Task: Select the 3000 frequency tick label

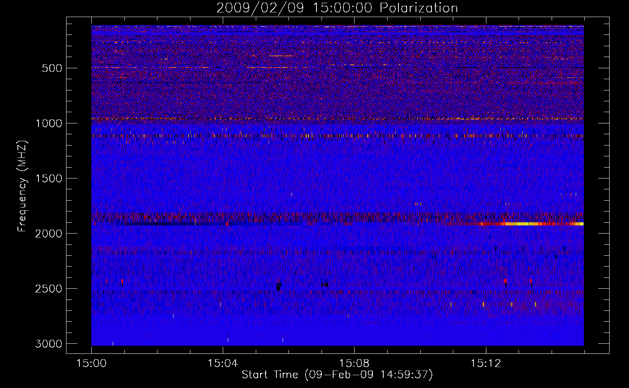Action: coord(49,344)
